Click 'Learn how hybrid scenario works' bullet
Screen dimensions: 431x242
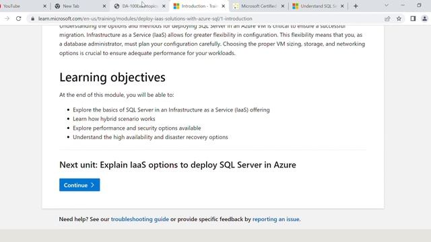tap(114, 119)
